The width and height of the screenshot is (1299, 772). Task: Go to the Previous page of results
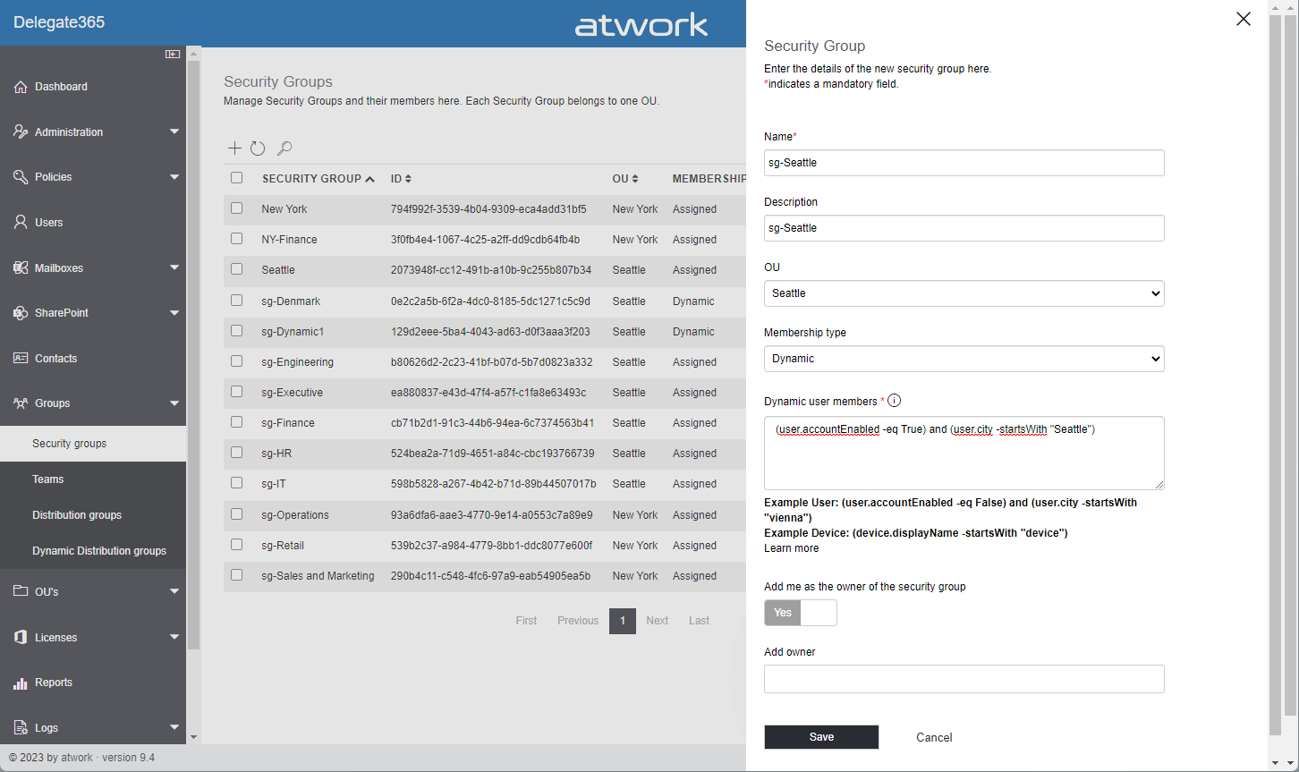pos(578,621)
